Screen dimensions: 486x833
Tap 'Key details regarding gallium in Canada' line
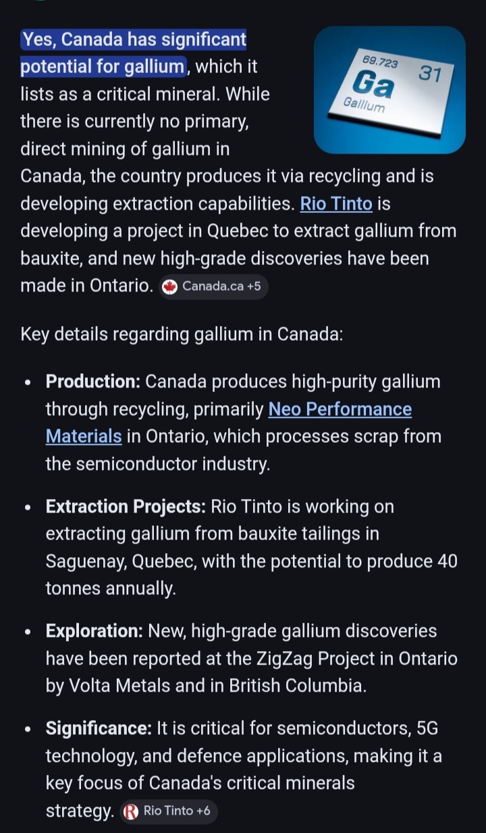(x=182, y=335)
